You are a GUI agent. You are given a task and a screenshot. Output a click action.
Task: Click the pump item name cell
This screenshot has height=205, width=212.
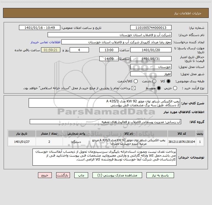pyautogui.click(x=129, y=142)
